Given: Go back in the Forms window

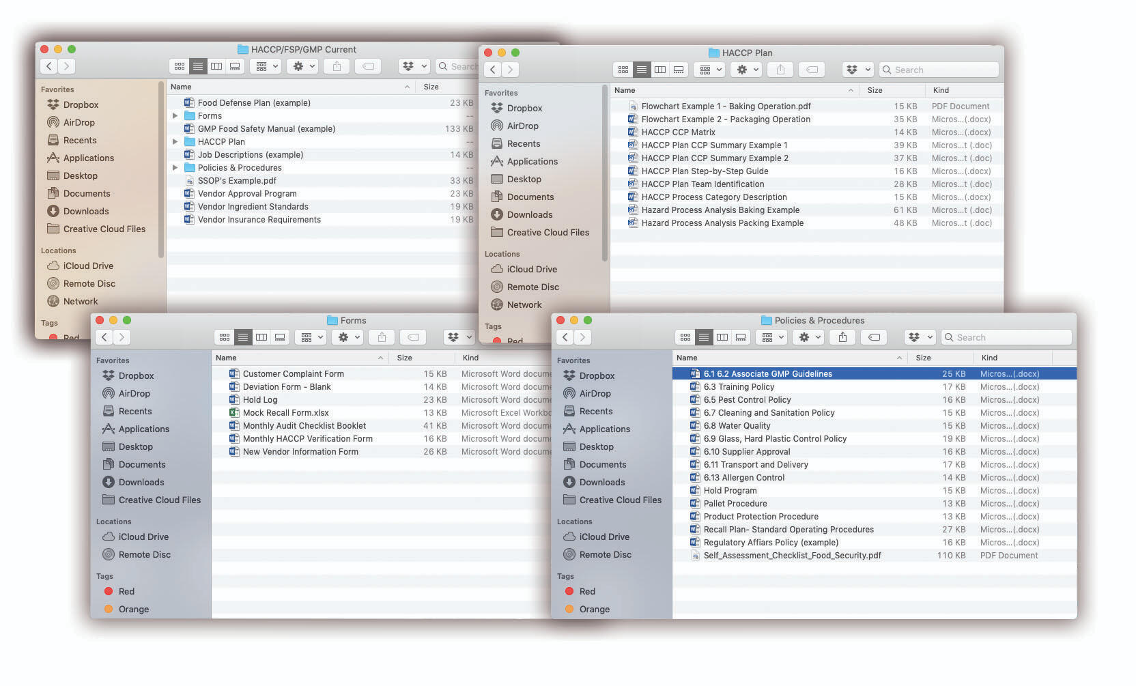Looking at the screenshot, I should coord(104,337).
